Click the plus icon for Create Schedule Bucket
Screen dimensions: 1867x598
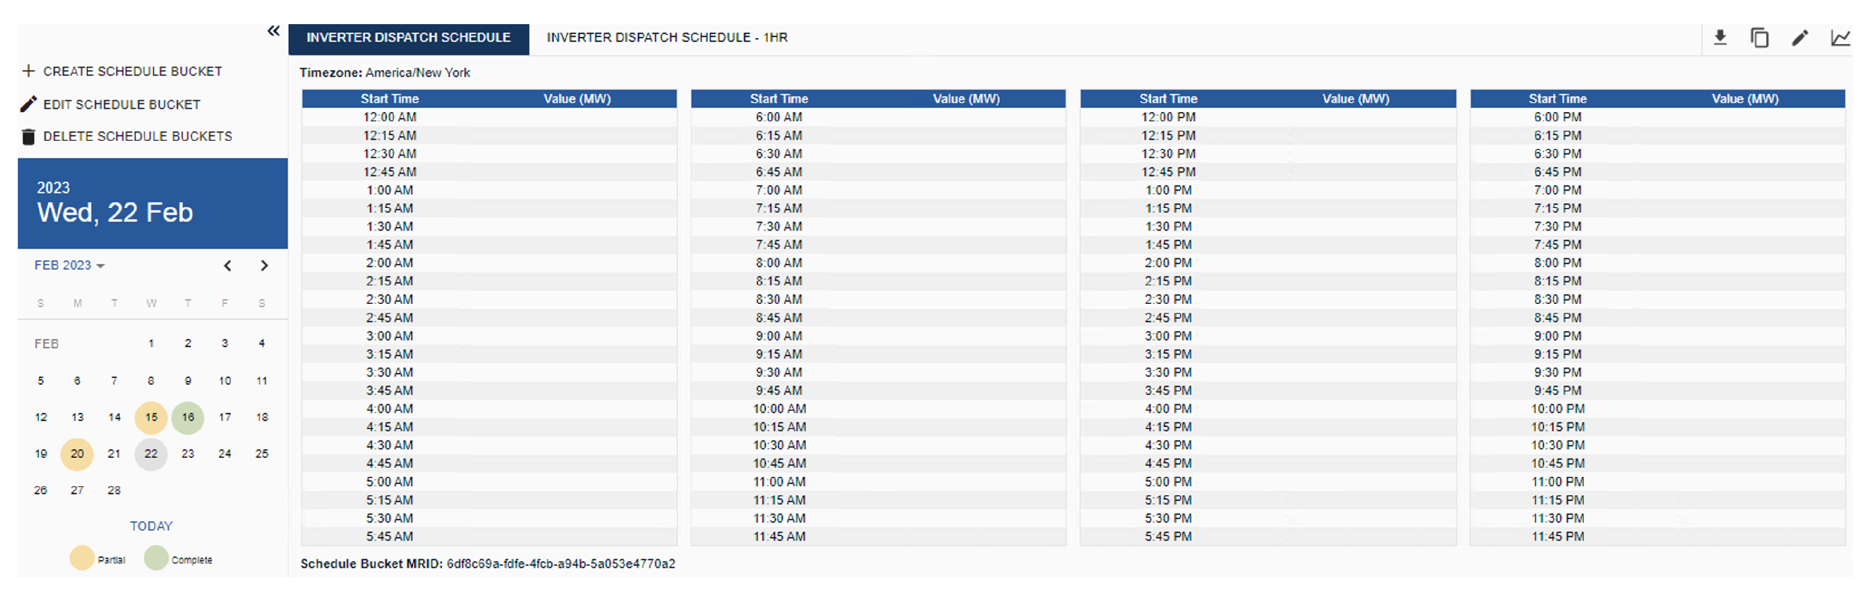[x=28, y=71]
